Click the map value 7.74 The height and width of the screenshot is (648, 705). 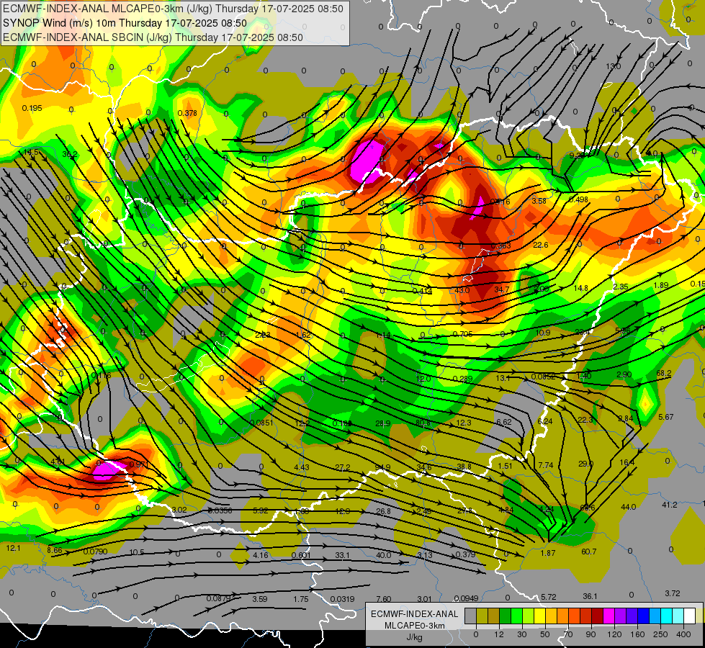tap(546, 465)
